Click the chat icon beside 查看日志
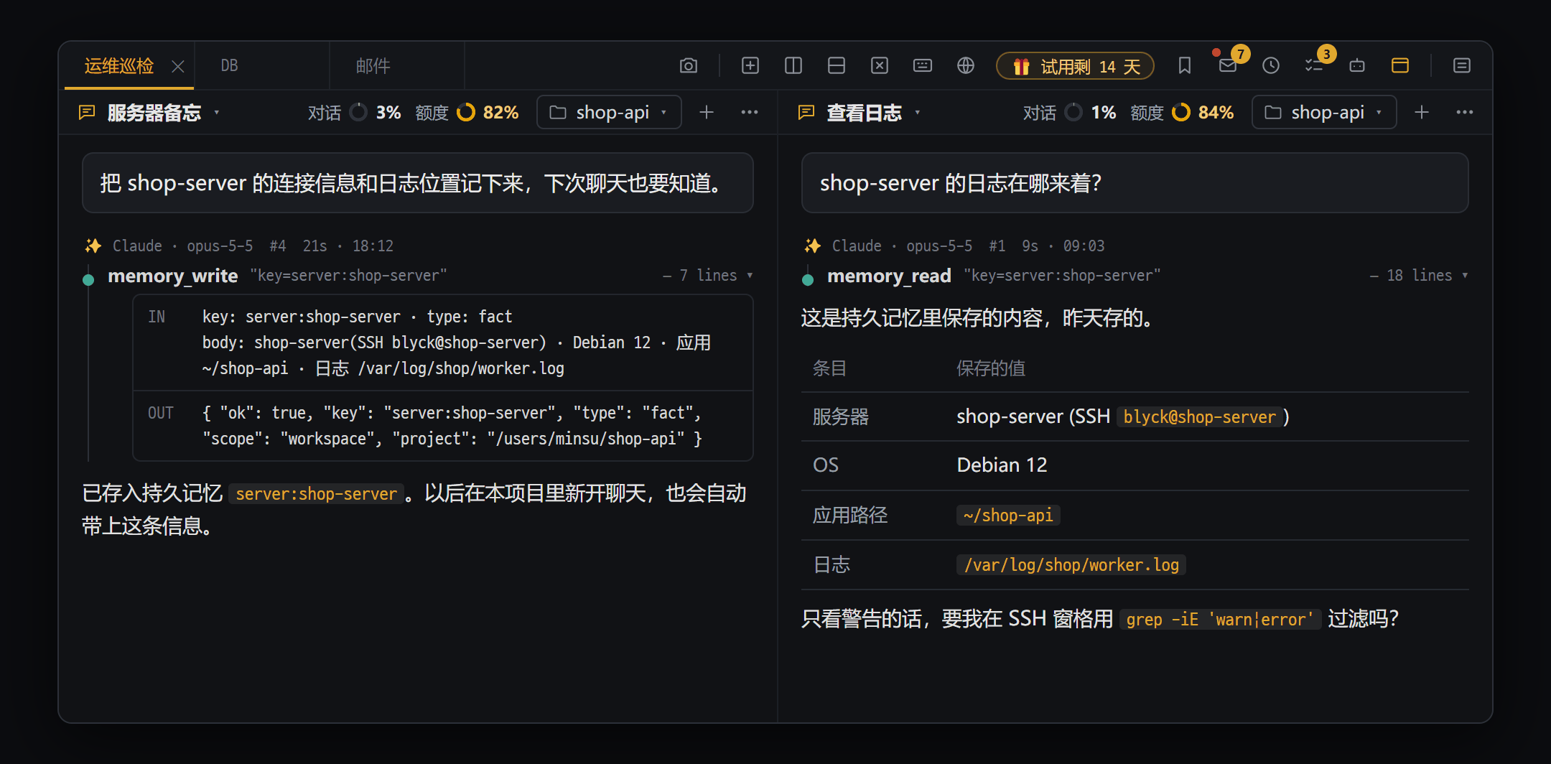This screenshot has width=1551, height=764. point(806,113)
